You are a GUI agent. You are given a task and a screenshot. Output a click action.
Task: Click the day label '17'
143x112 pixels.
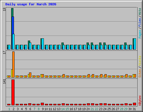coord(75,109)
